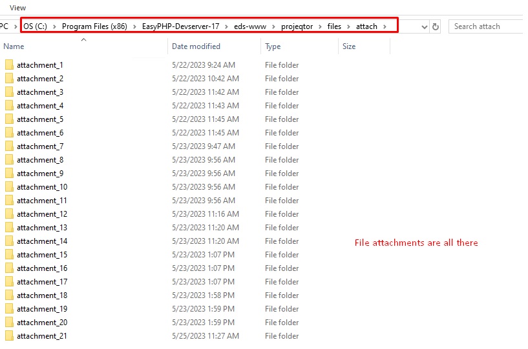Select attachment_16 folder icon
Image resolution: width=528 pixels, height=349 pixels.
pyautogui.click(x=10, y=268)
